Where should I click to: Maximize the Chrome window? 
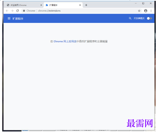[x=143, y=3]
